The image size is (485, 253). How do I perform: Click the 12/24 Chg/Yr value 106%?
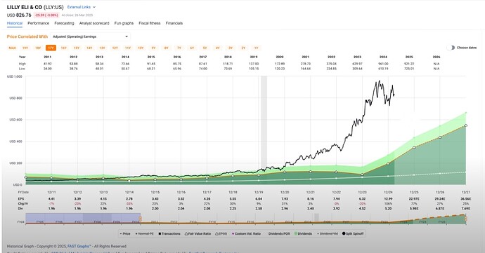click(388, 204)
